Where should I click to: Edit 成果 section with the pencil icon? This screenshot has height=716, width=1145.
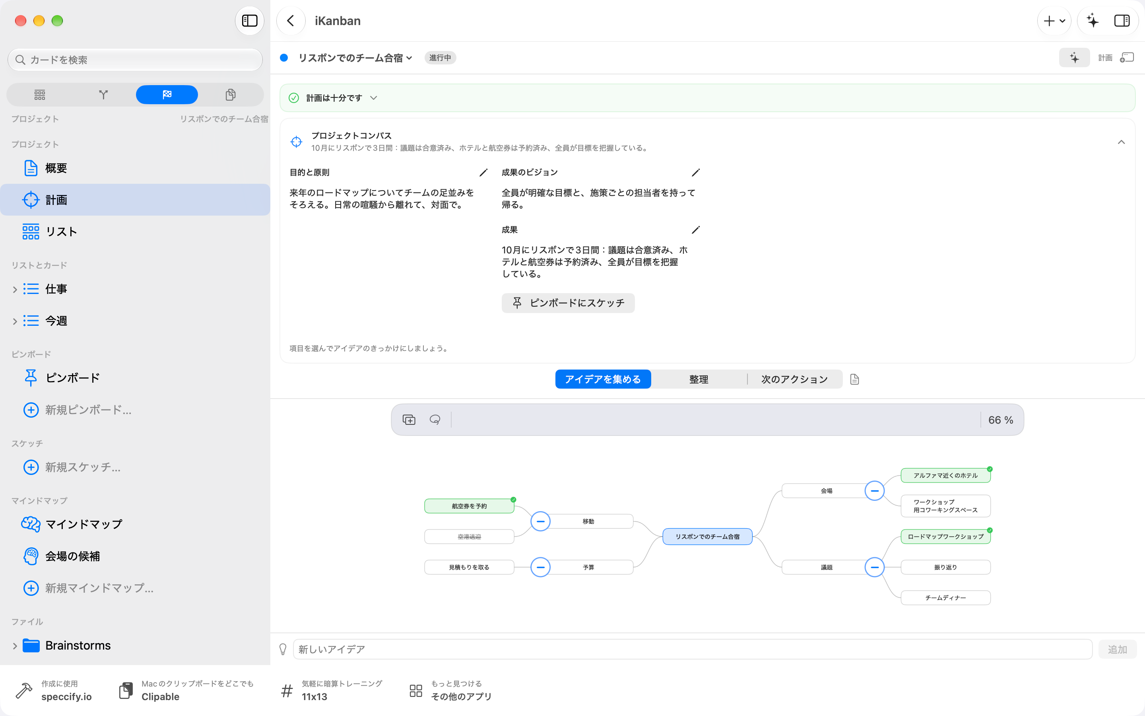coord(695,230)
